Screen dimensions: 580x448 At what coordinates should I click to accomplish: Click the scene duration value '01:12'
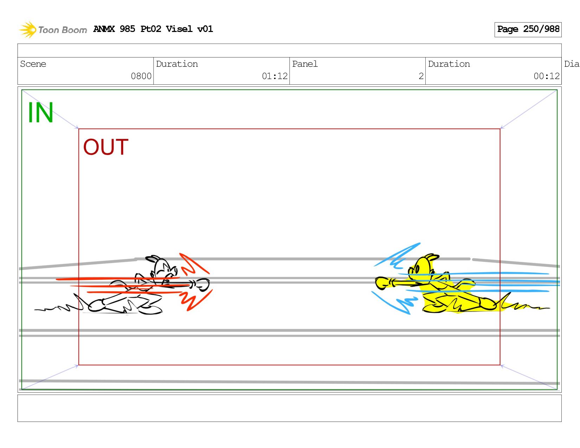275,76
